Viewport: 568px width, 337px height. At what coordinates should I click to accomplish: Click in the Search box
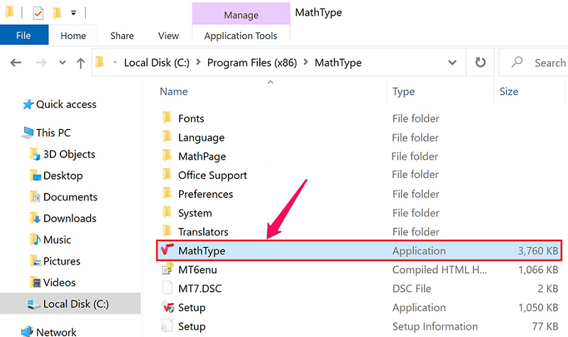(533, 62)
